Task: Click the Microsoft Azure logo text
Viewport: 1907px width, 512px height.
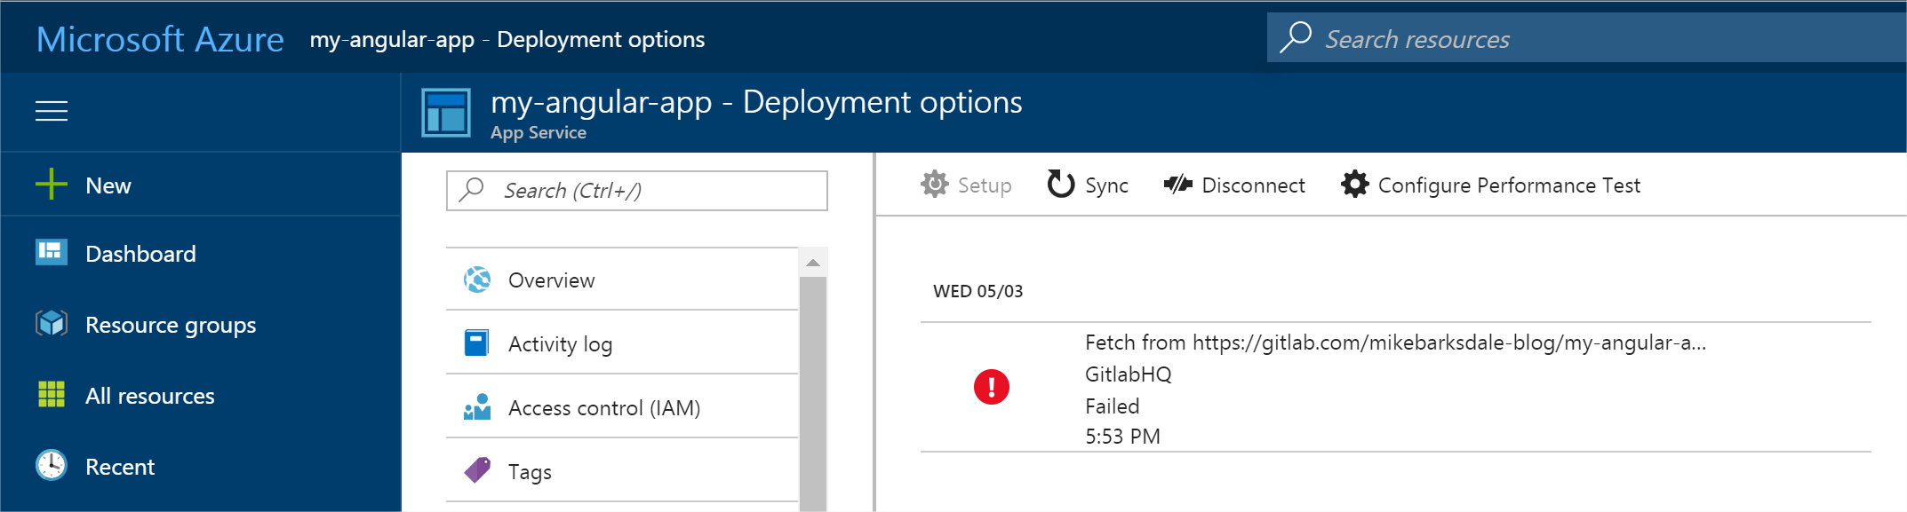Action: [x=160, y=39]
